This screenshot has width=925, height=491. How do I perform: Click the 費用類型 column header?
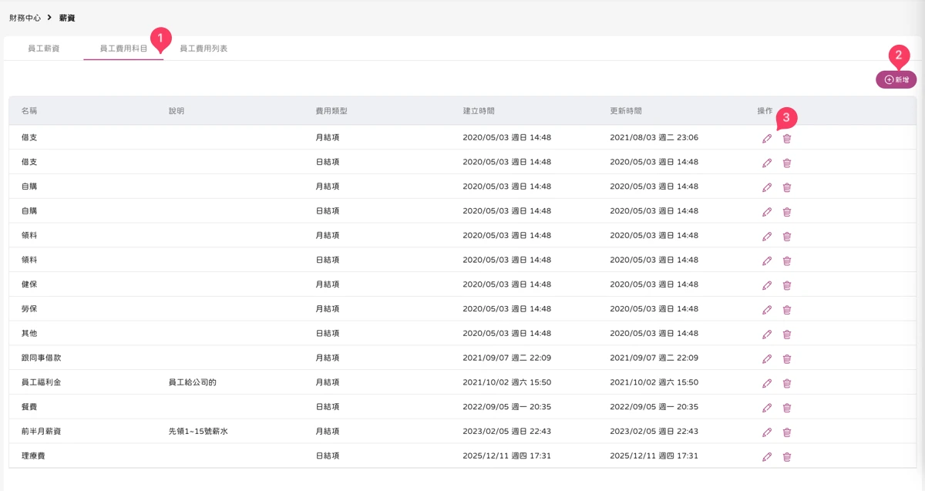point(331,111)
